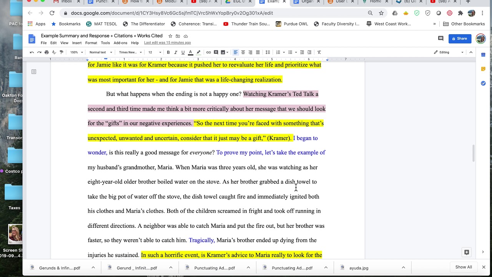Activate the paint format roller tool
This screenshot has height=277, width=492.
61,52
